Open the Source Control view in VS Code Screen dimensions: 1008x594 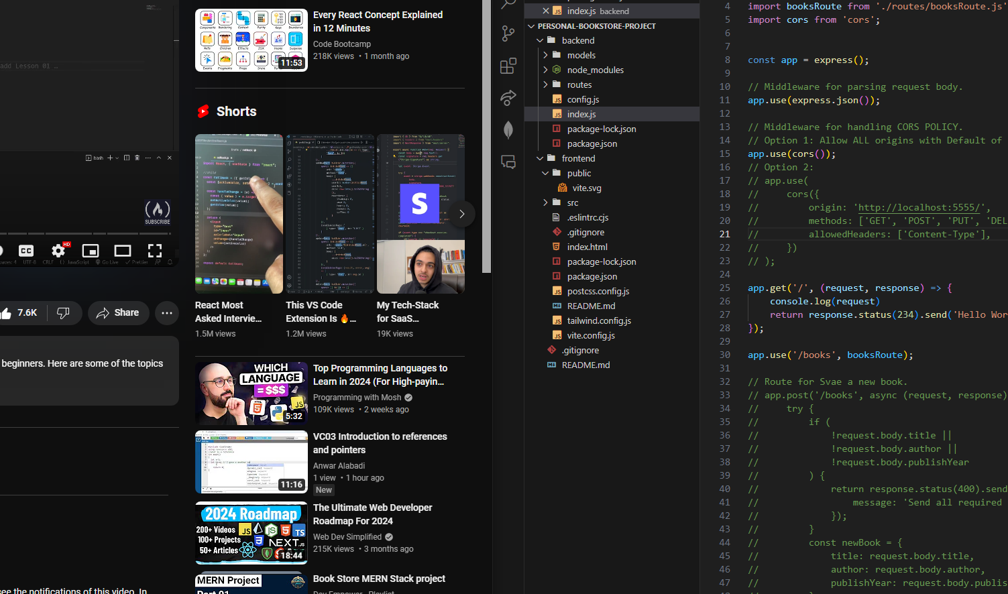tap(508, 34)
